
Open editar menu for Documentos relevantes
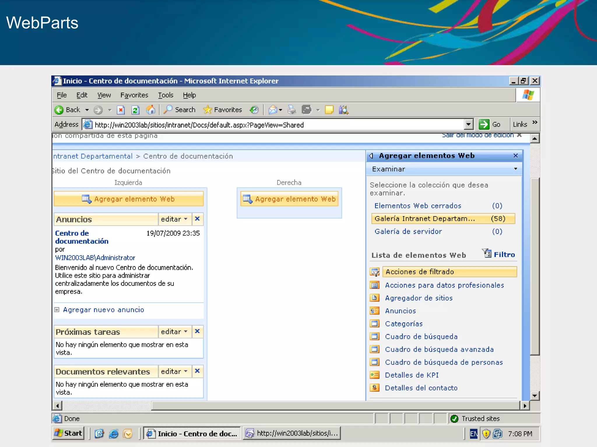[x=175, y=371]
